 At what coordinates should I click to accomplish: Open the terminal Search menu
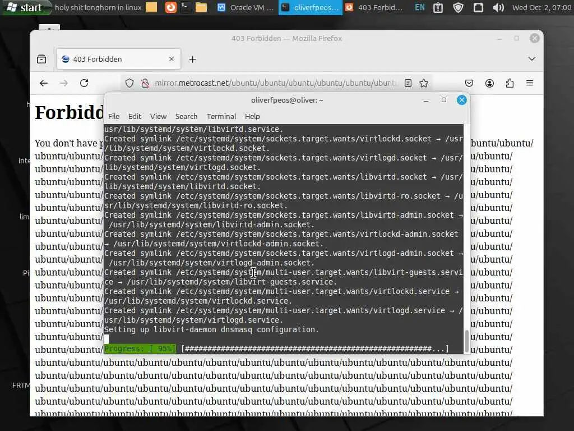[x=186, y=117]
